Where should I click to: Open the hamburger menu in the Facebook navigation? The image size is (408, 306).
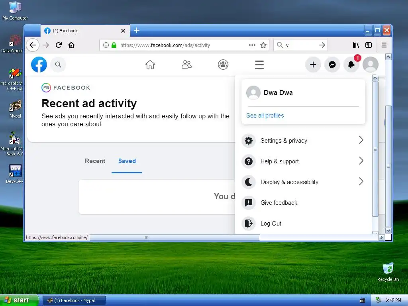[x=259, y=65]
